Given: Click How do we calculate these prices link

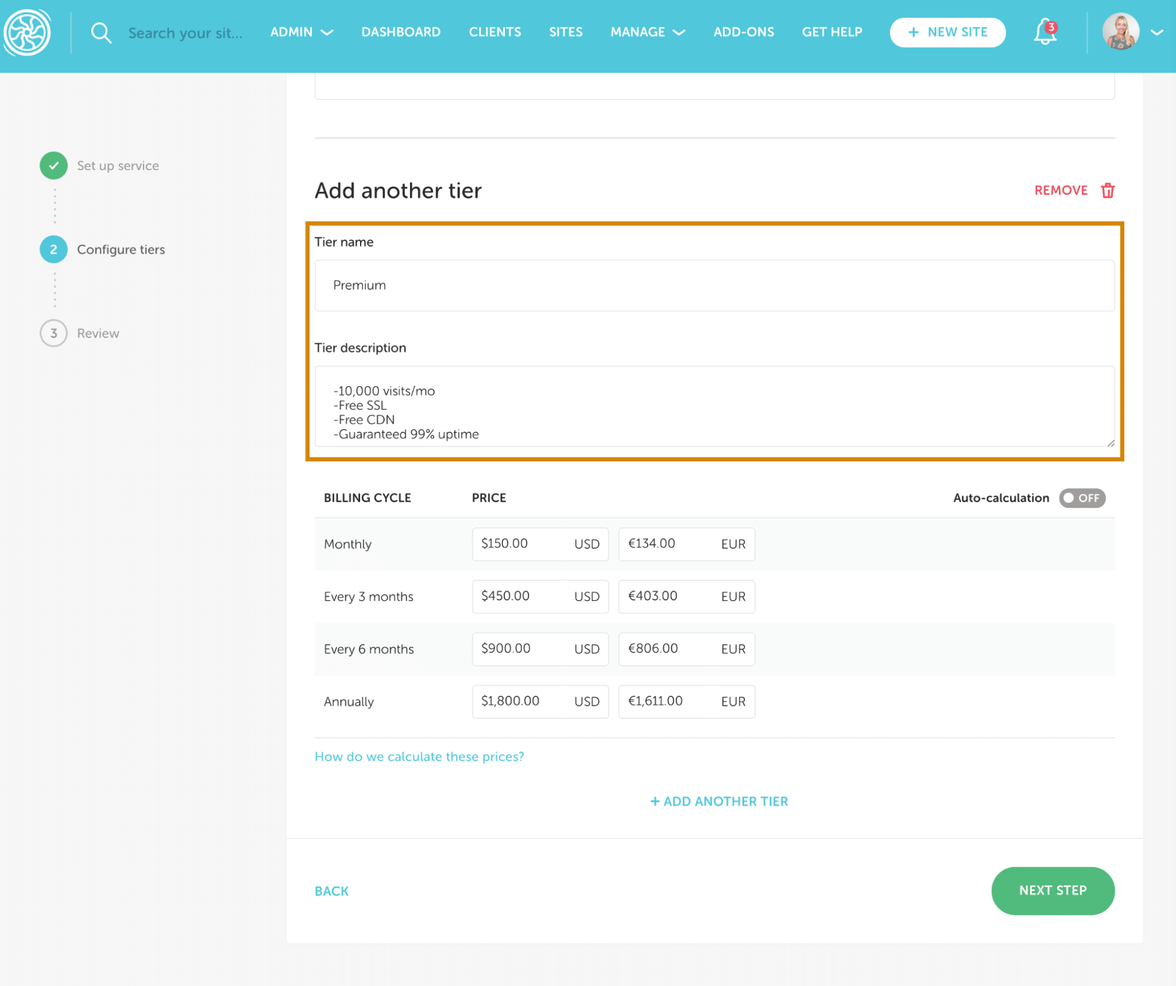Looking at the screenshot, I should point(419,756).
